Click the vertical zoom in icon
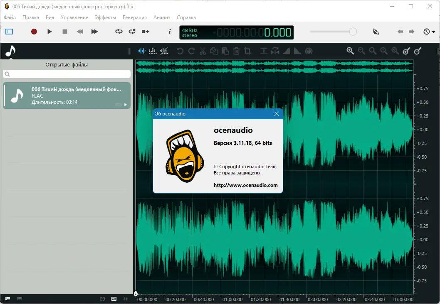This screenshot has height=304, width=440. point(406,51)
